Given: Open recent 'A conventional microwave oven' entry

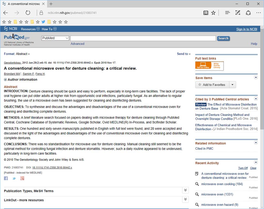Looking at the screenshot, I should (x=225, y=176).
